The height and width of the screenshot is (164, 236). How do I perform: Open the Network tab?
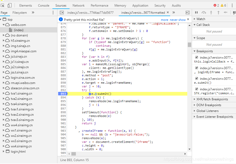(78, 6)
